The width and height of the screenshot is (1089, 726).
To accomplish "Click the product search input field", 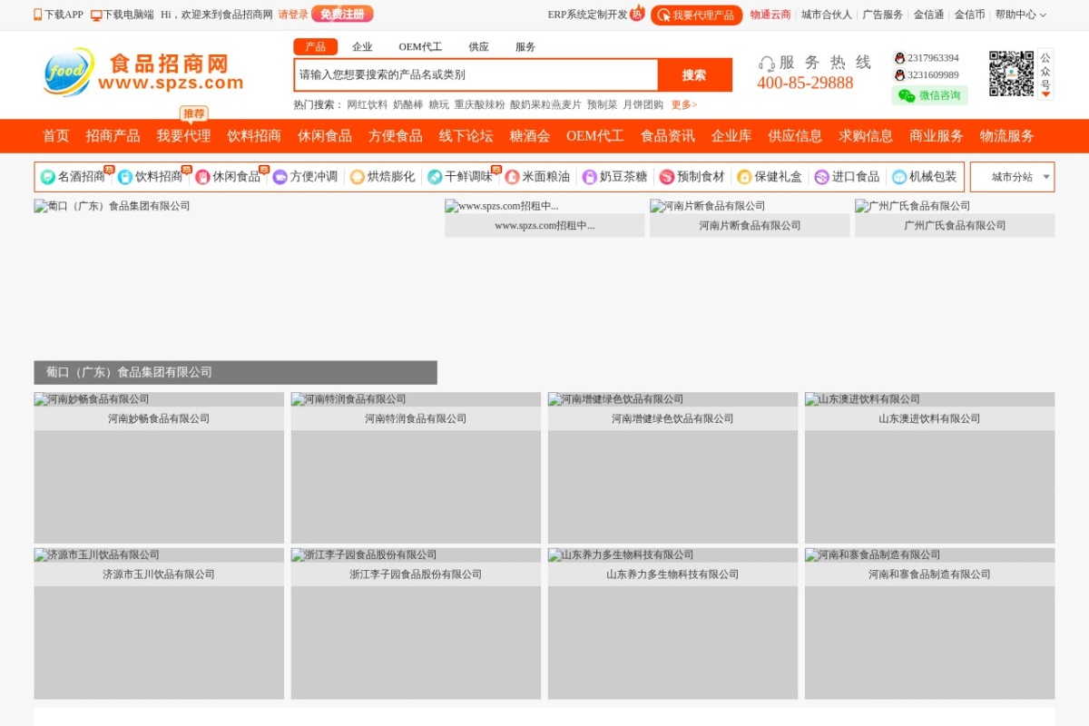I will point(476,75).
